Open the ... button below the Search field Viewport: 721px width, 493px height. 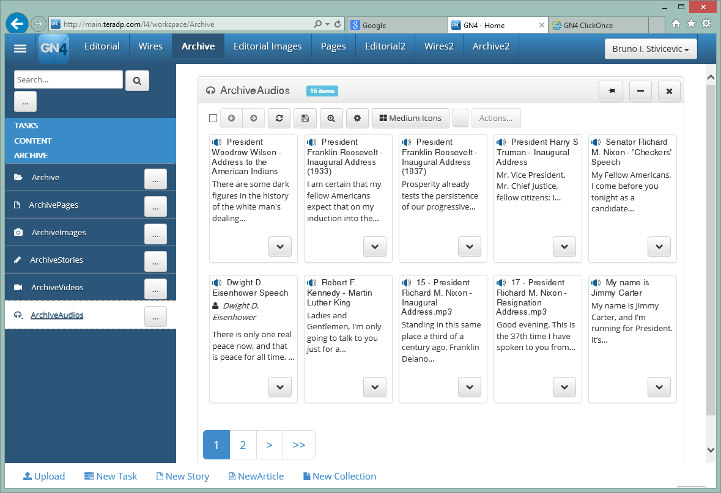point(25,101)
